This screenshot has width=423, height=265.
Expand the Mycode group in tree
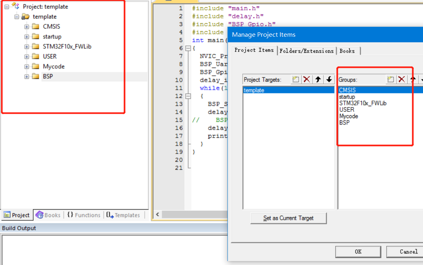pos(27,67)
